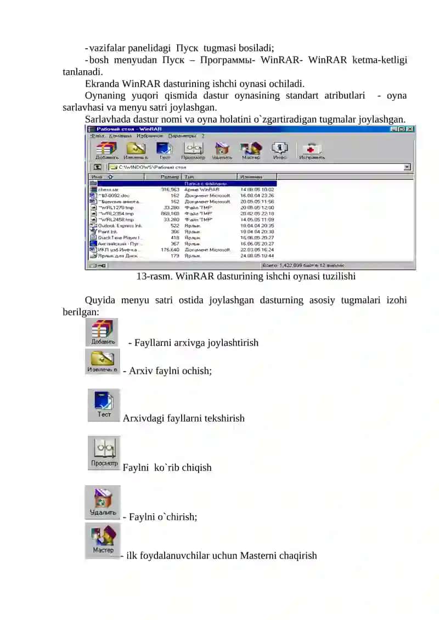The height and width of the screenshot is (620, 439).
Task: Click the file icon next to Paint.lnk
Action: coord(93,232)
